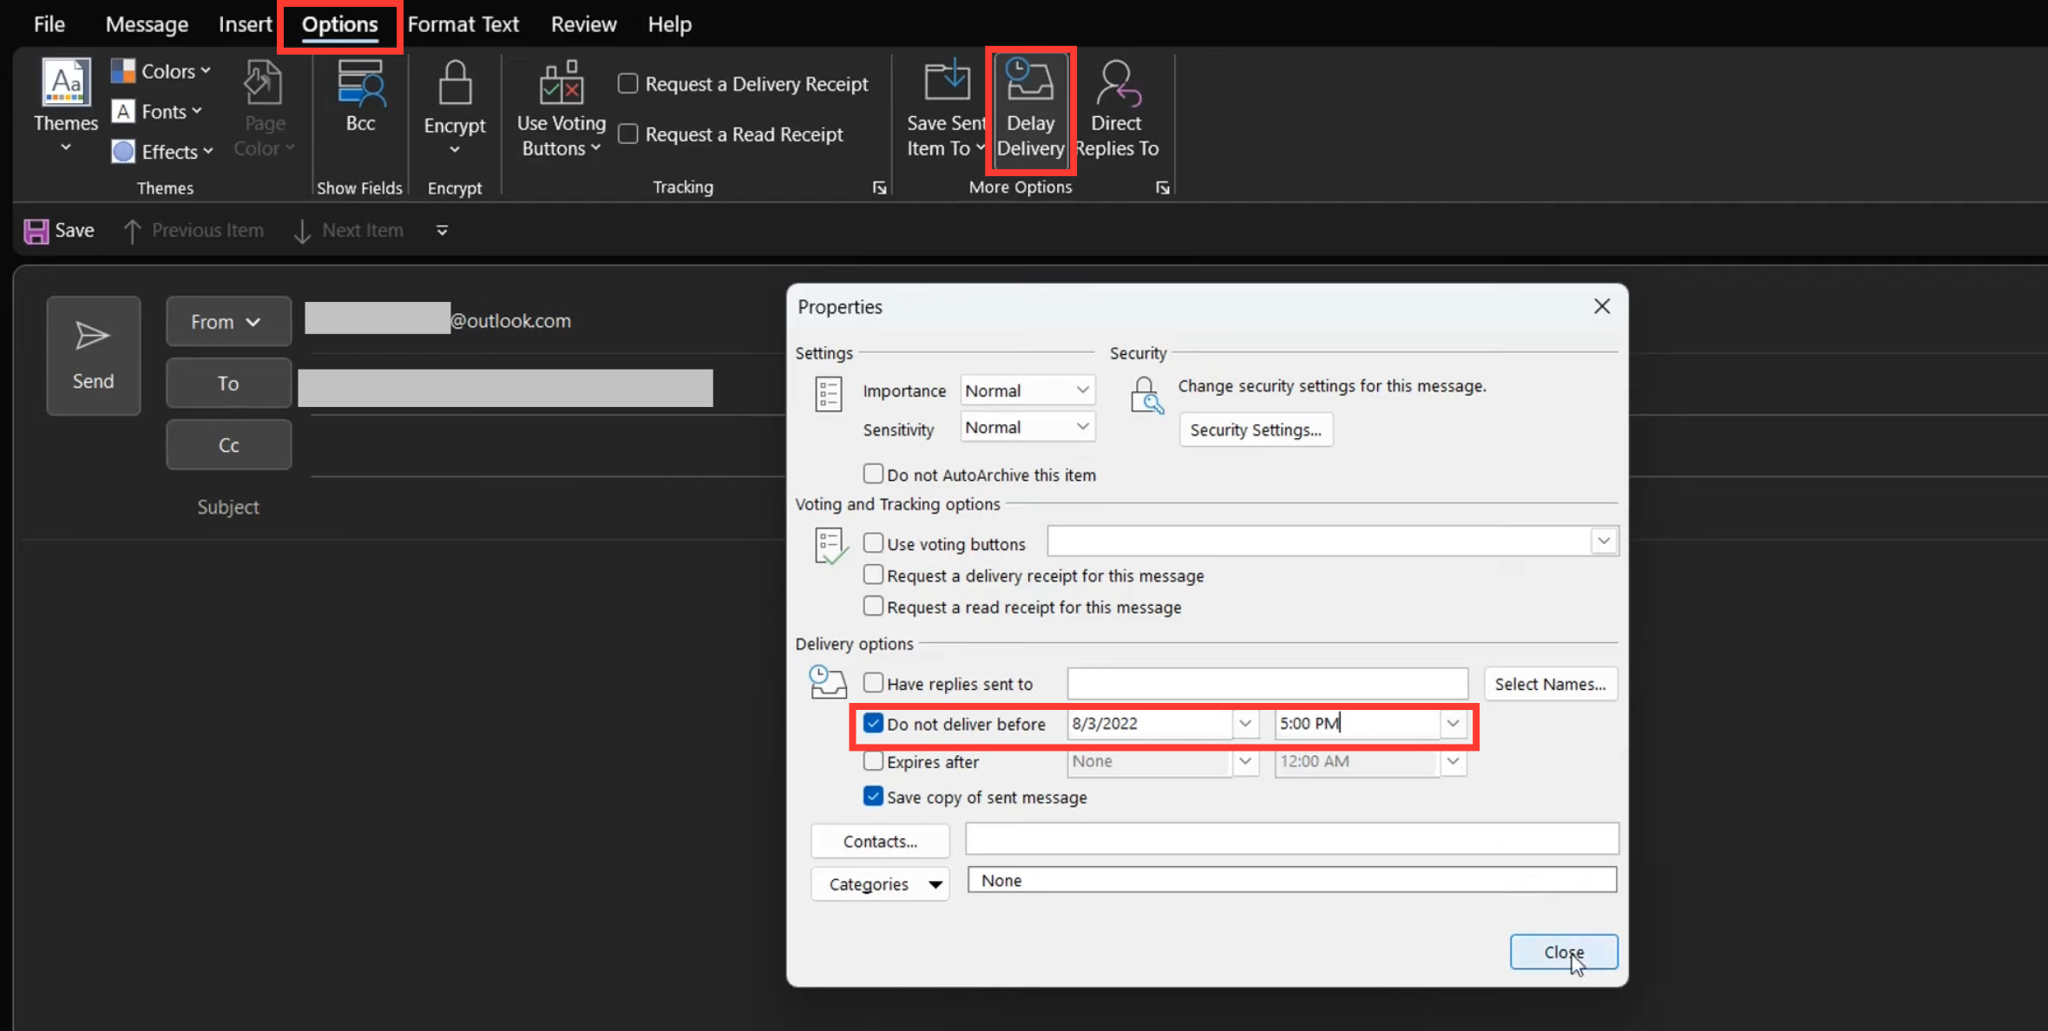Enable Request a Delivery Receipt
This screenshot has height=1031, width=2048.
[x=627, y=82]
